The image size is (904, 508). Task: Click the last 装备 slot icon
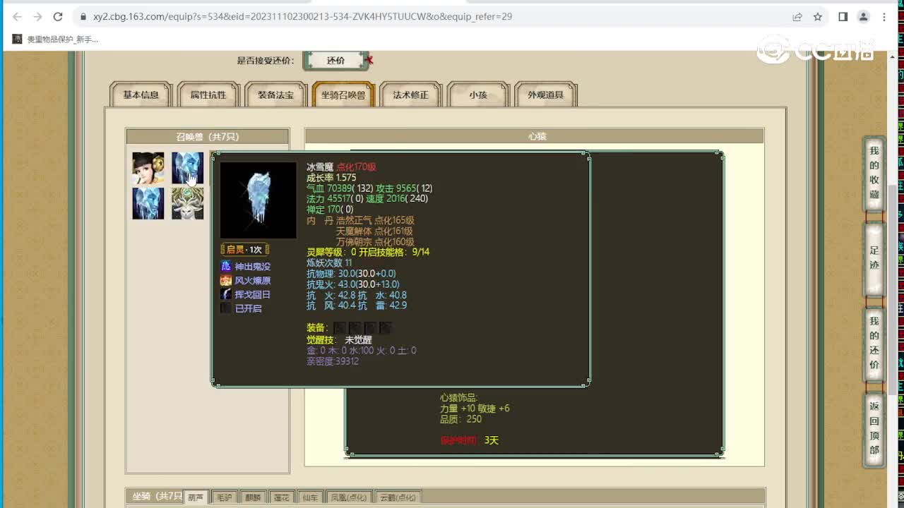385,328
